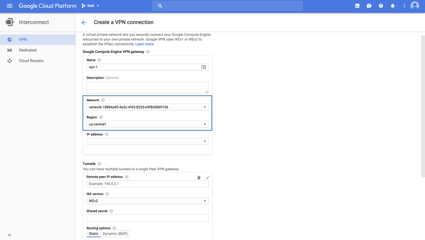Open the user account avatar
425x240 pixels.
click(x=415, y=6)
